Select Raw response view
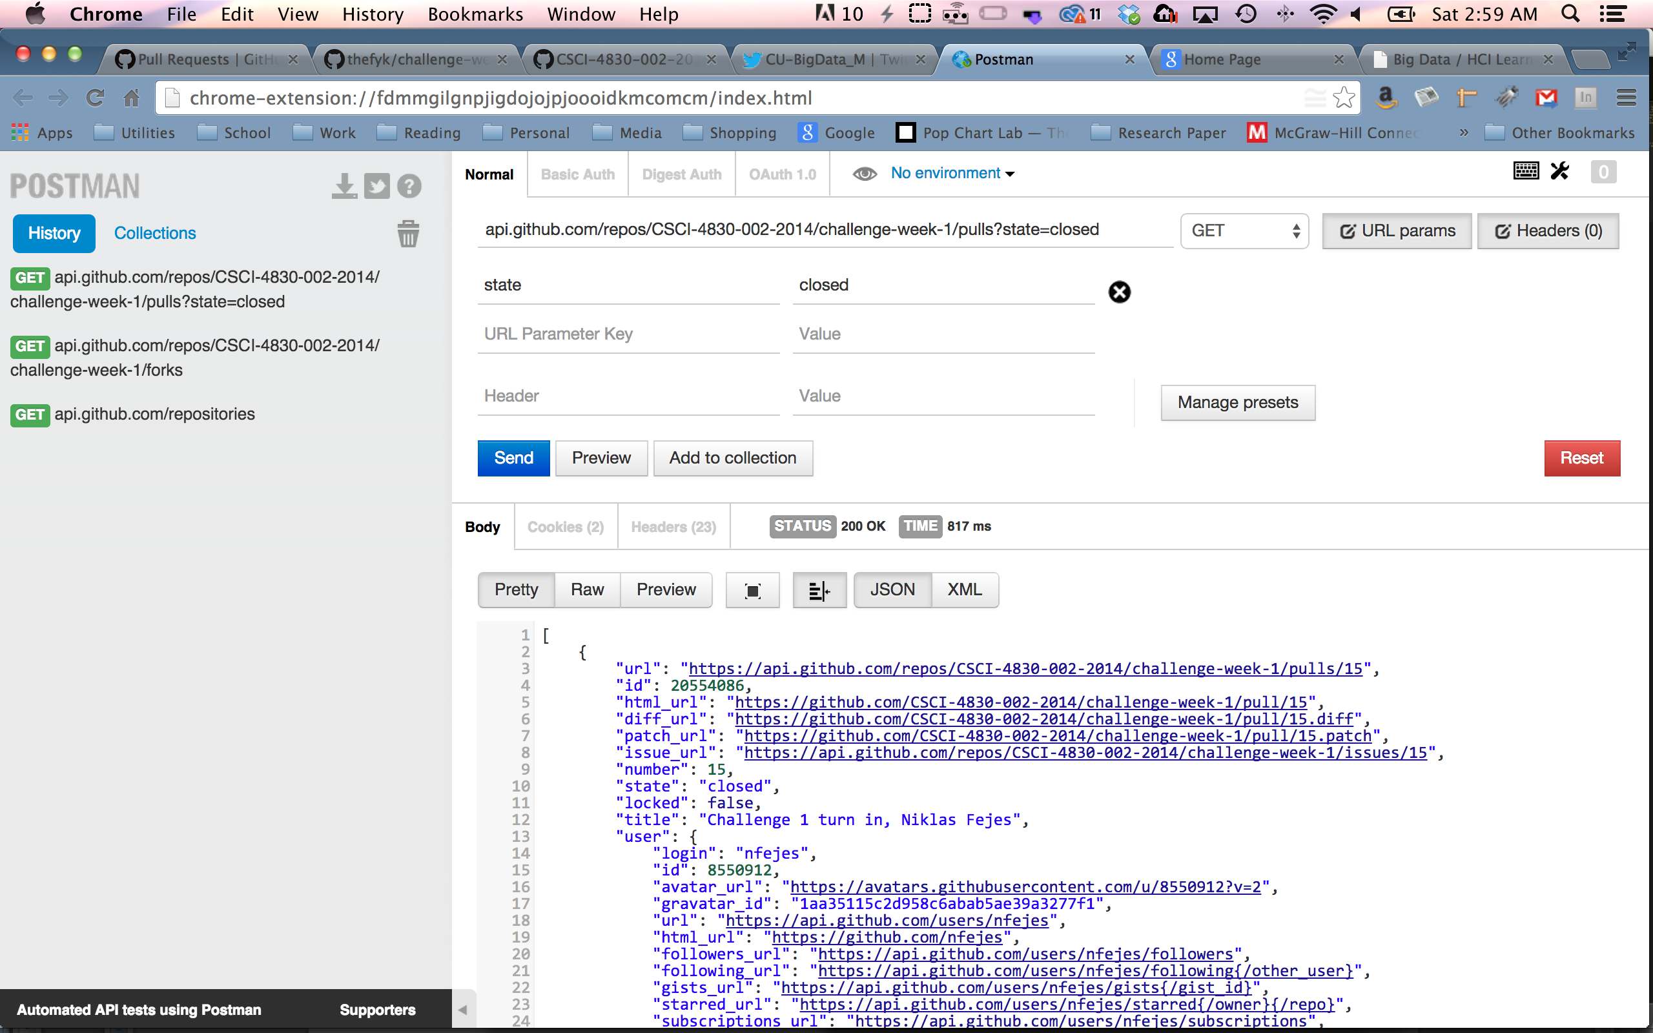1653x1033 pixels. tap(588, 589)
